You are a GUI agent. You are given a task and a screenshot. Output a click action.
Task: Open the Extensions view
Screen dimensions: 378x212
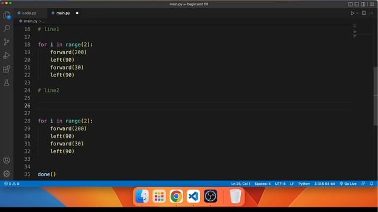point(6,69)
